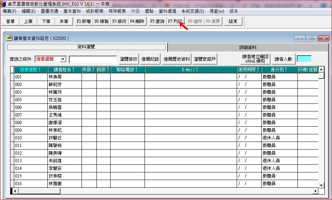Image resolution: width=332 pixels, height=200 pixels.
Task: Copy record using F6:複製
Action: pos(102,21)
